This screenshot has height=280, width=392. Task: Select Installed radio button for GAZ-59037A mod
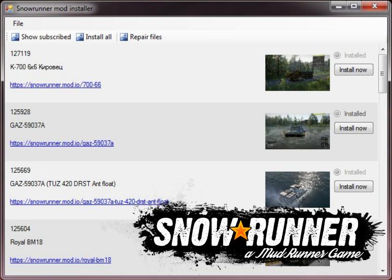337,113
